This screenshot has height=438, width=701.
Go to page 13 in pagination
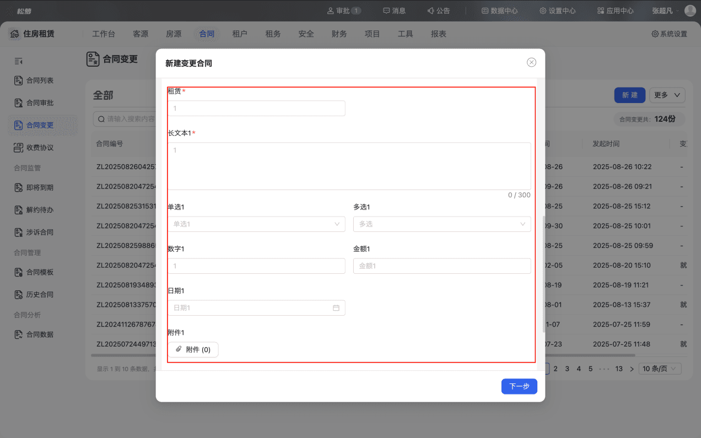pos(619,369)
